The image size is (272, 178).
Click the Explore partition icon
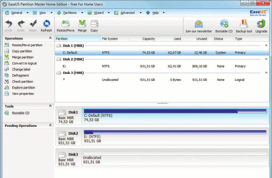(7, 88)
